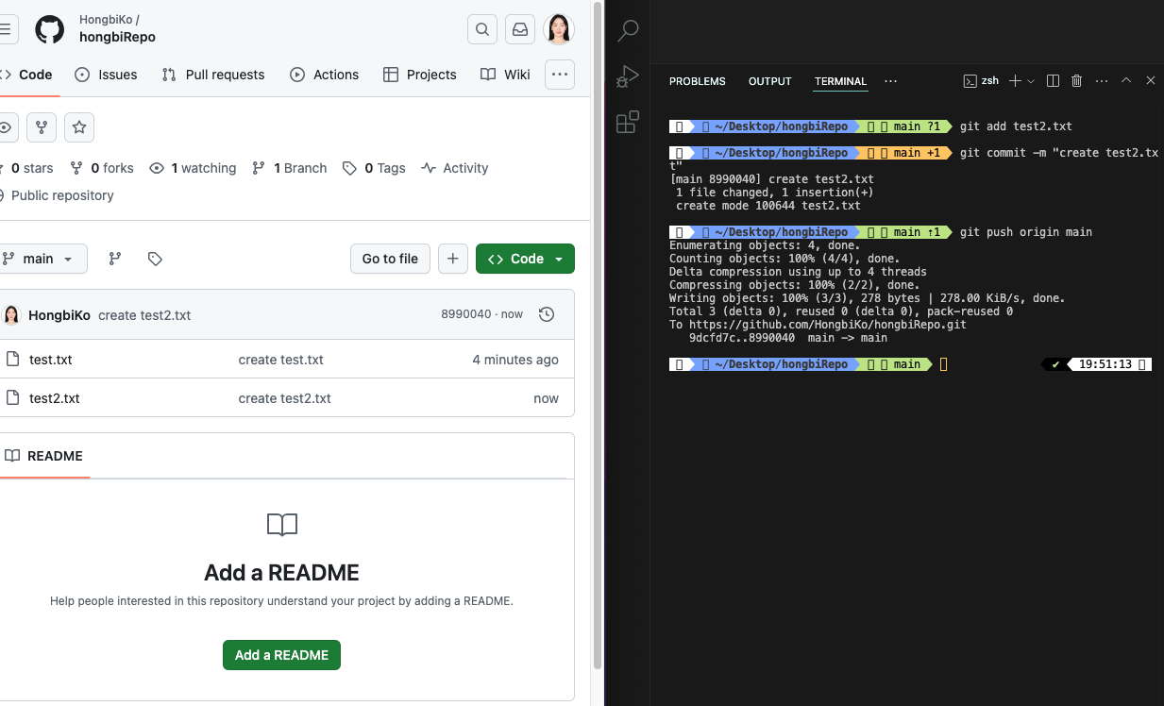Open the HongbiKo owner link

tap(106, 20)
